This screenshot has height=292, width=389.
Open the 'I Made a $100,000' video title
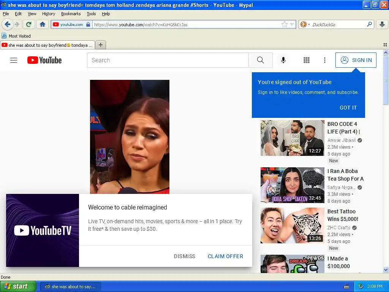click(x=338, y=262)
